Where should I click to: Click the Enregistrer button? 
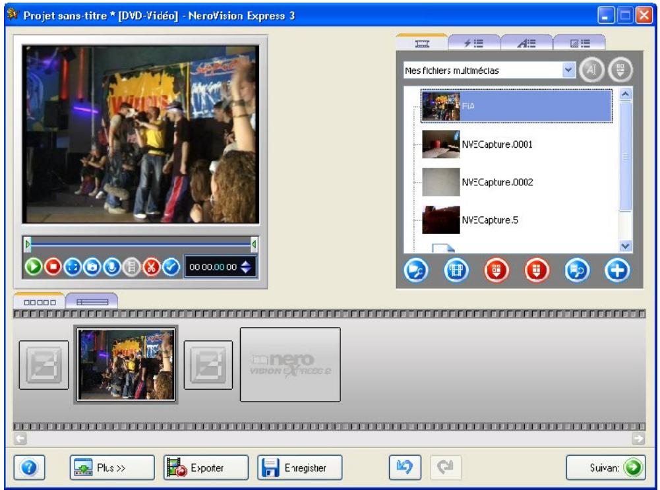pos(300,468)
